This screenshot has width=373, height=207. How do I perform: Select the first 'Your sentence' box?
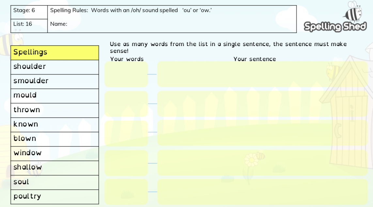point(262,74)
